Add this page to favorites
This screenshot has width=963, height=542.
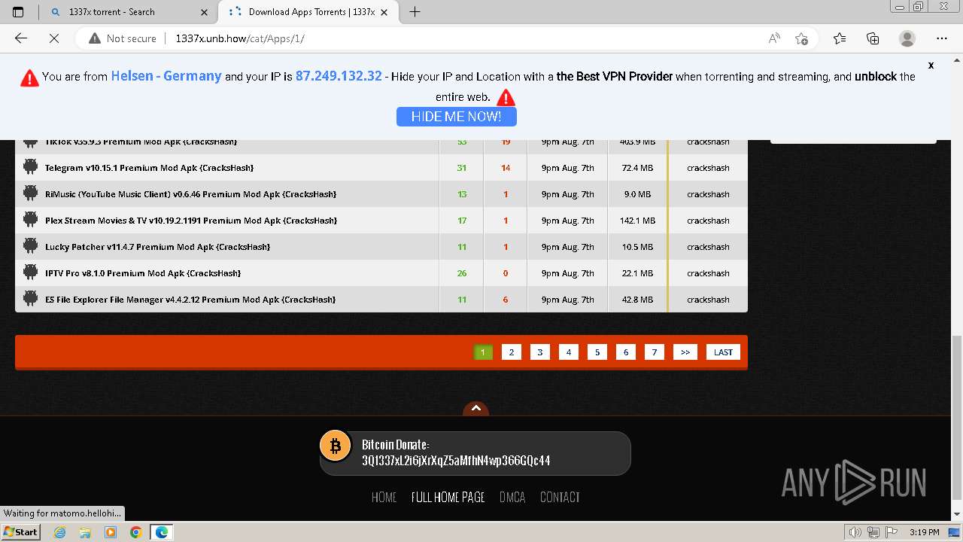pos(801,38)
